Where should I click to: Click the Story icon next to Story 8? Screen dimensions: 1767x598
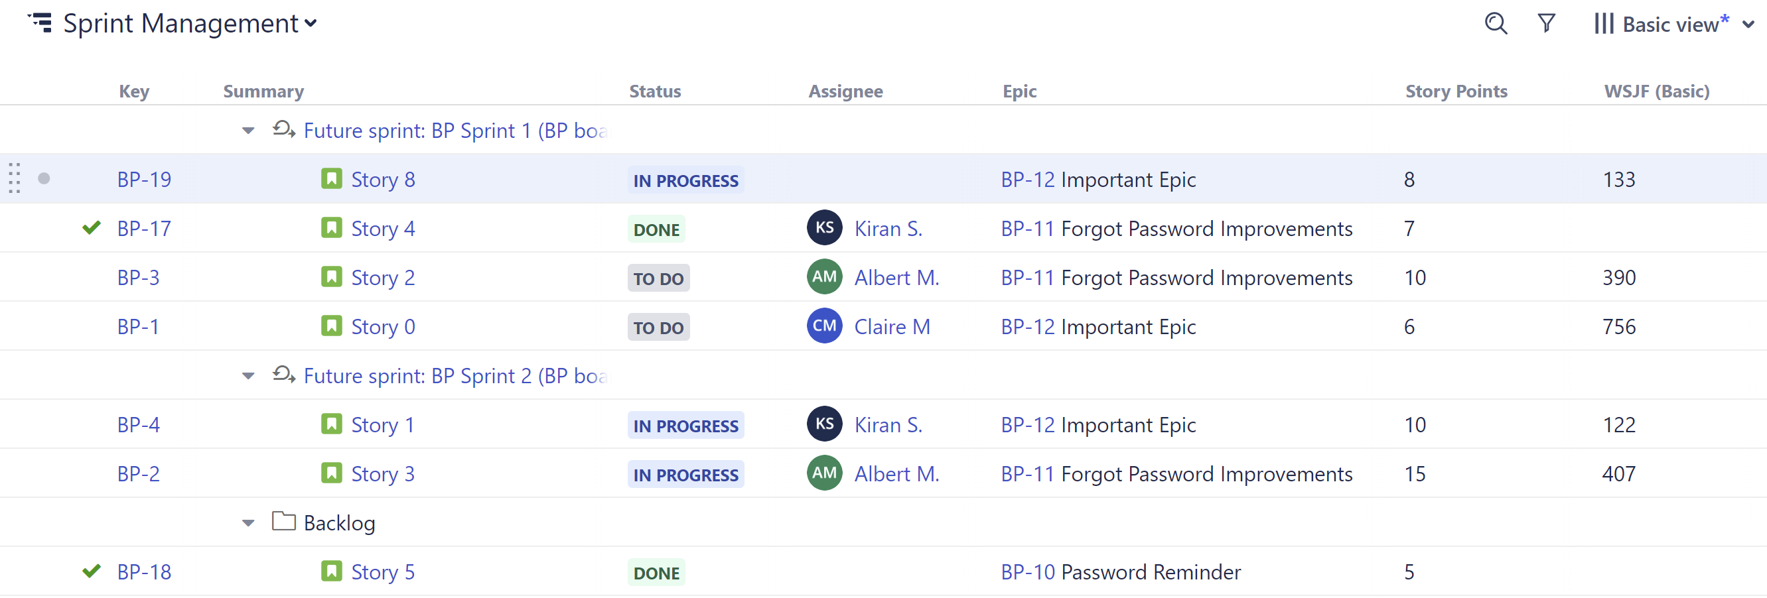331,179
